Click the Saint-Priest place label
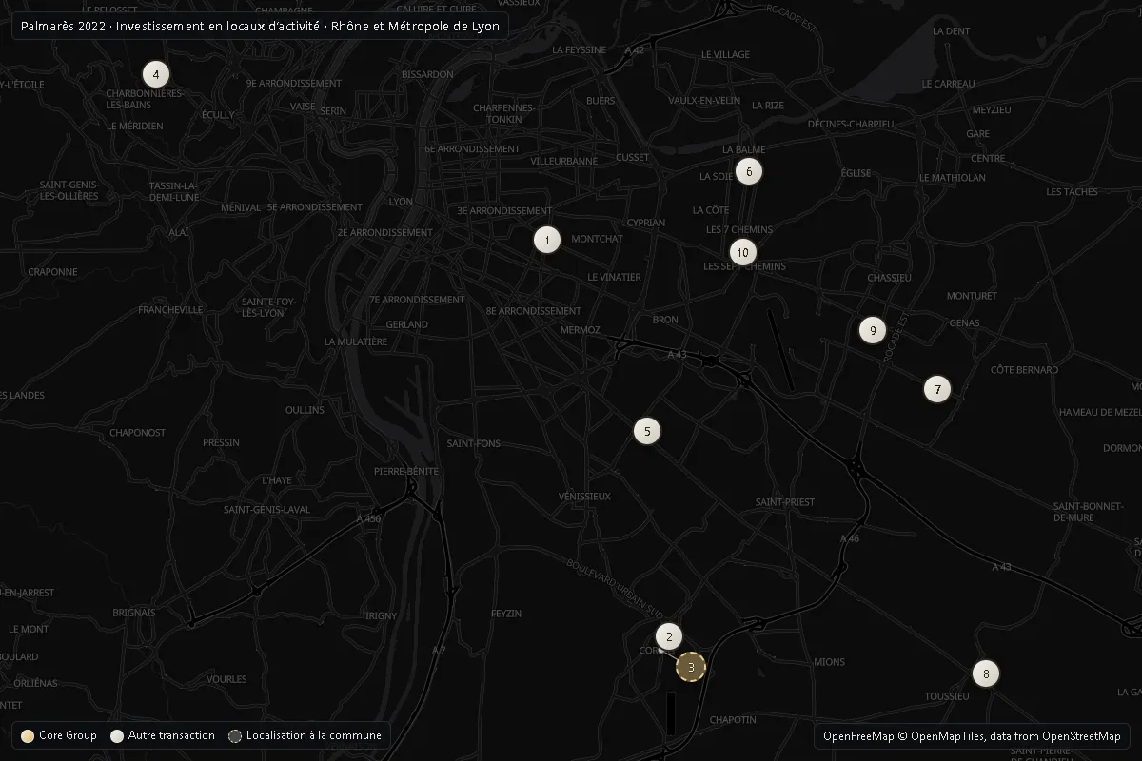 point(785,502)
